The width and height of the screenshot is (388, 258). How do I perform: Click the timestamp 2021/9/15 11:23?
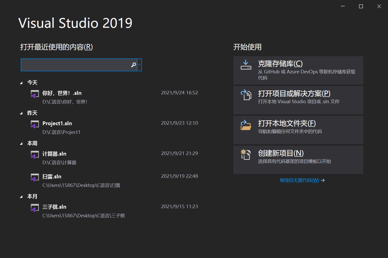180,206
